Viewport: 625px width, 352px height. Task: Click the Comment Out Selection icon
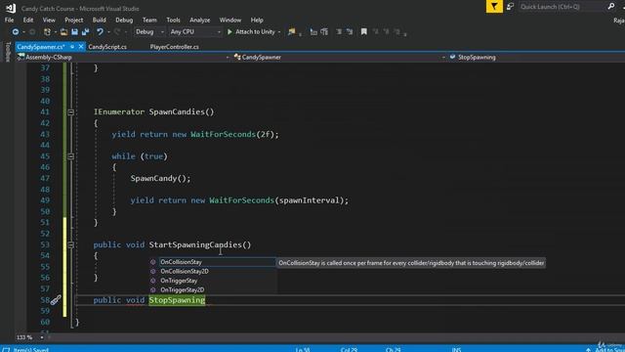coord(313,32)
